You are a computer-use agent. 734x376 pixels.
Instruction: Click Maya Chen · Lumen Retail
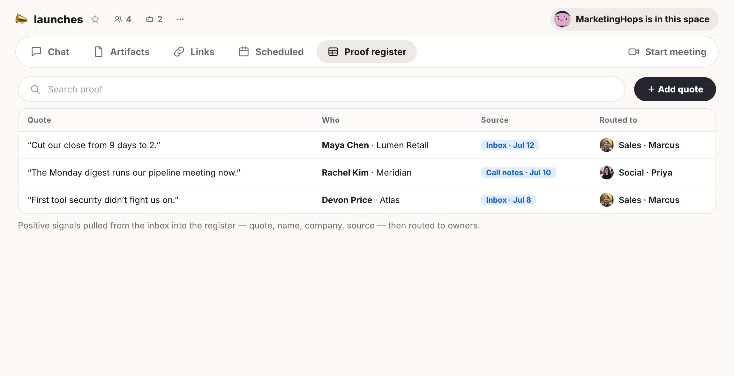point(375,145)
